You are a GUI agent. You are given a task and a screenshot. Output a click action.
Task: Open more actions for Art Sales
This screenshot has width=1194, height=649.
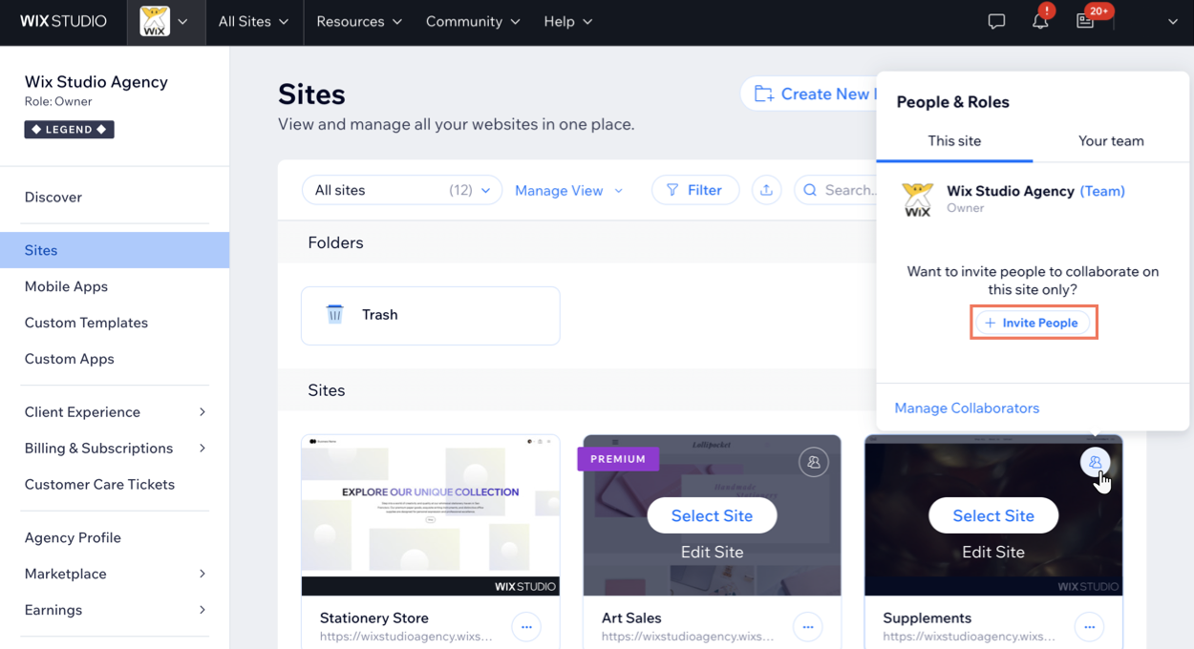point(808,627)
